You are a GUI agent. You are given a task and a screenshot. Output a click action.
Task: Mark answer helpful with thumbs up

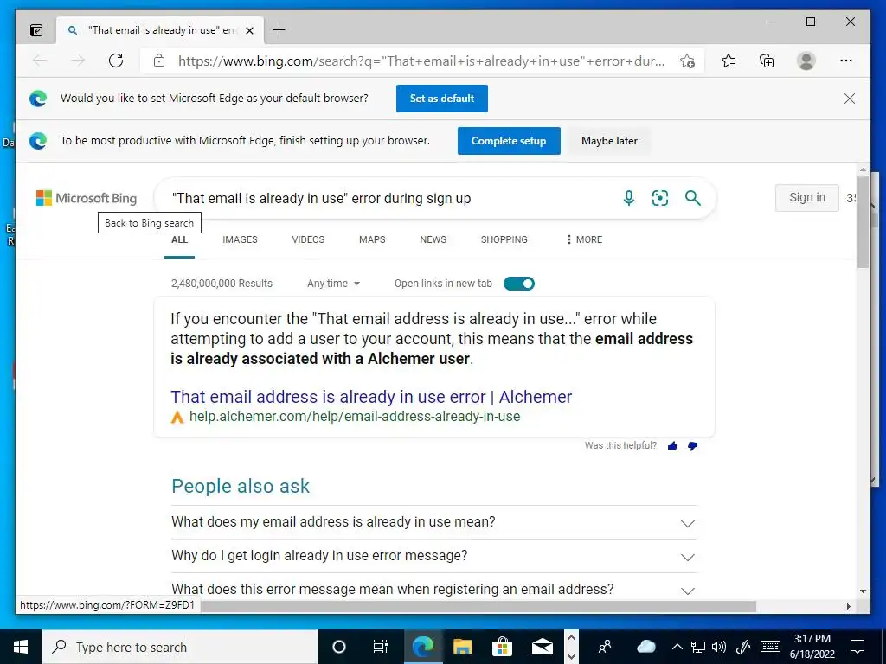pos(672,446)
